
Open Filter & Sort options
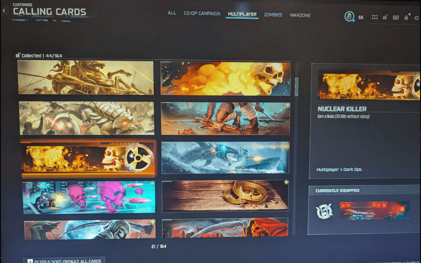point(64,260)
